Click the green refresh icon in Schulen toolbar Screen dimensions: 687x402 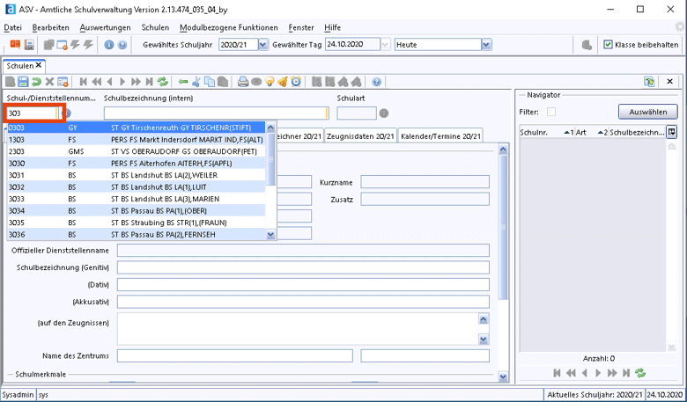(163, 82)
